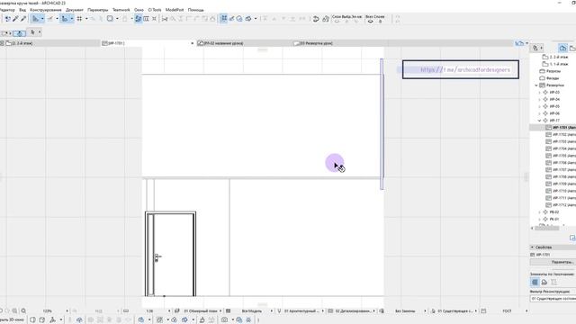
Task: Select the Разрезы folder in Navigator
Action: tap(550, 71)
